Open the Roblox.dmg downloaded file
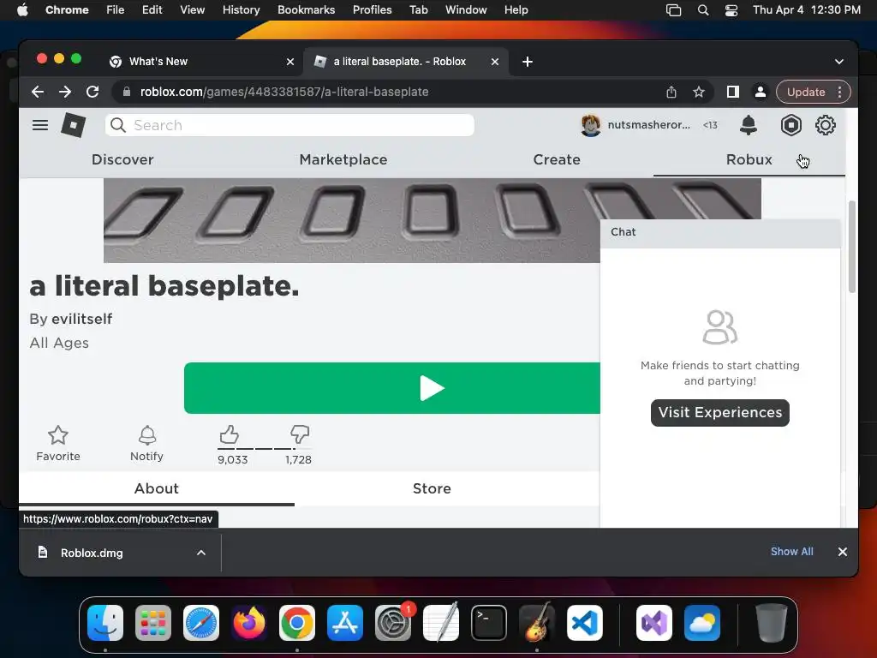The height and width of the screenshot is (658, 877). pos(92,553)
